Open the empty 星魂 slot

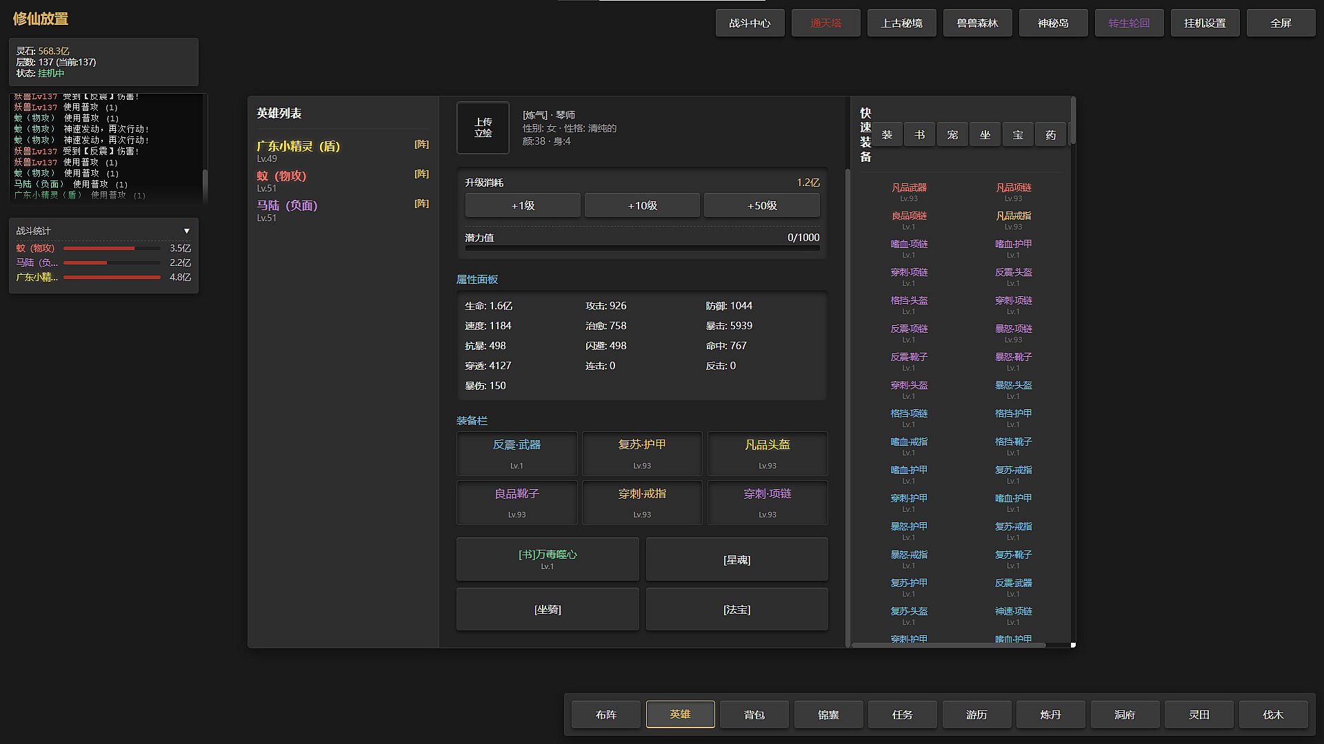pos(736,560)
